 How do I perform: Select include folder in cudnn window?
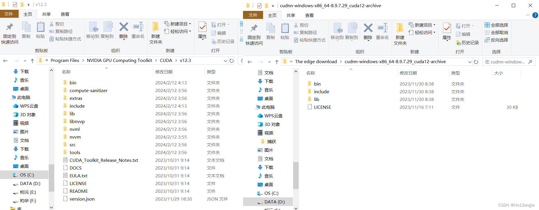(322, 92)
